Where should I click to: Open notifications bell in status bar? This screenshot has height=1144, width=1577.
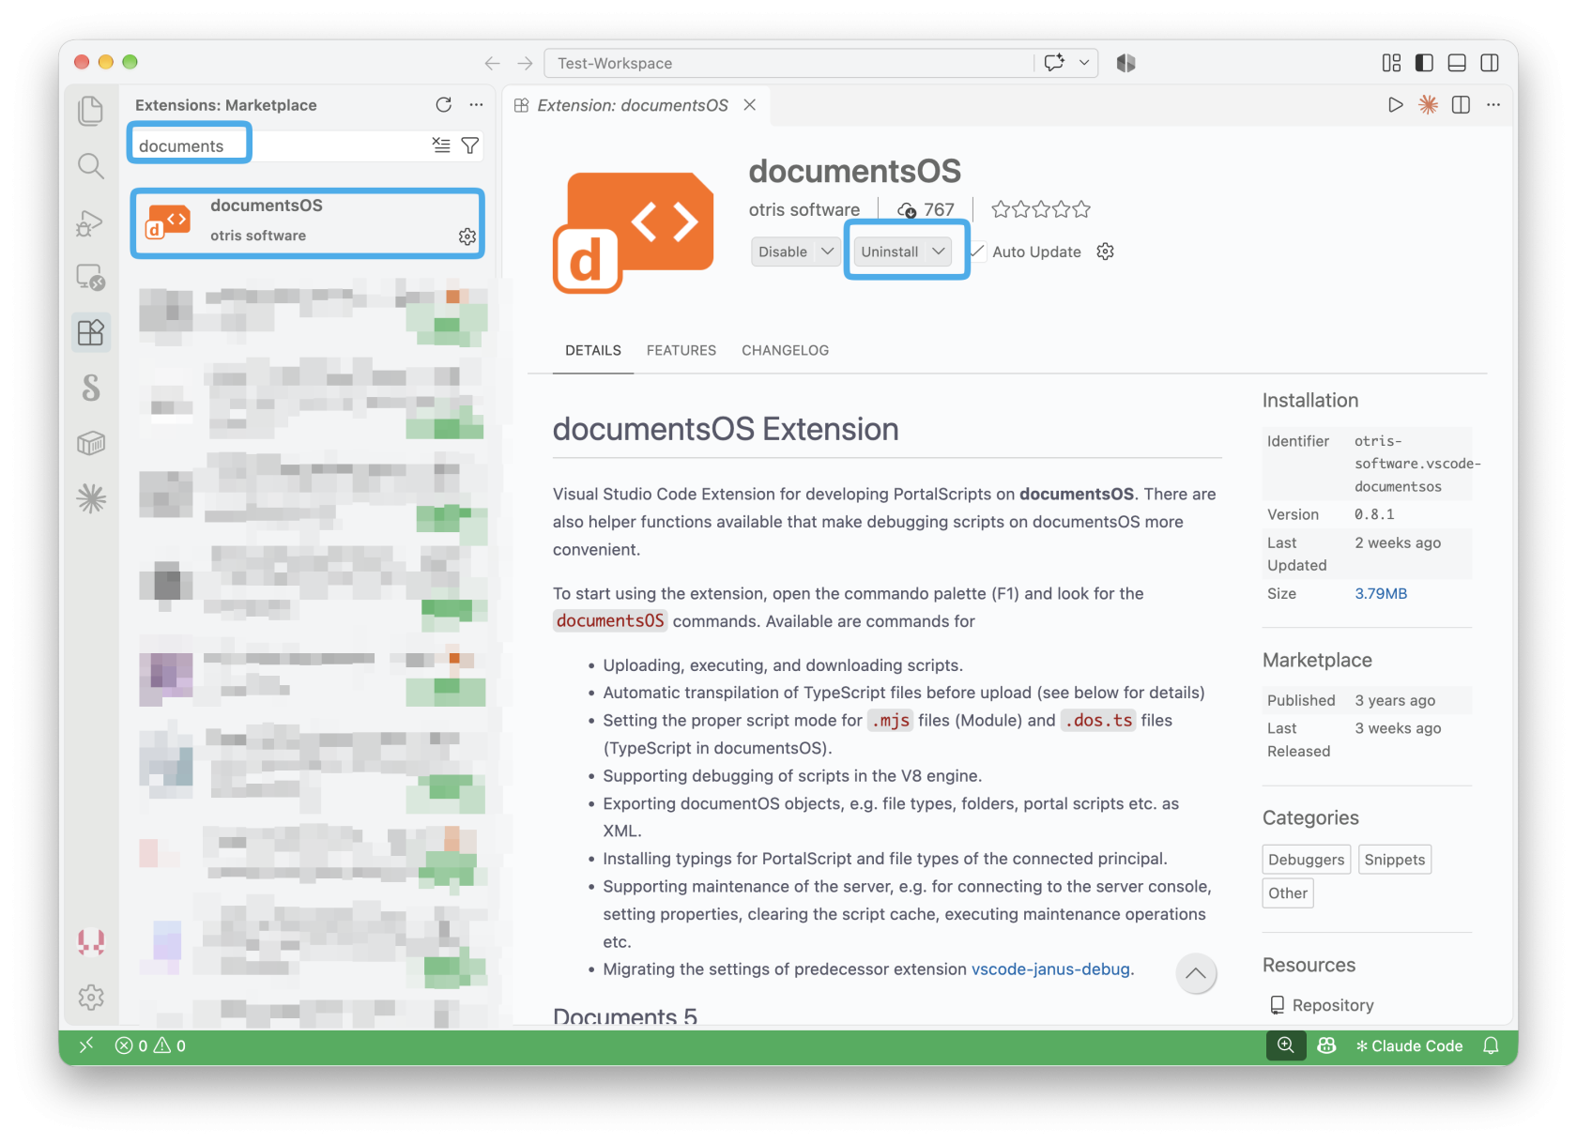(1491, 1045)
